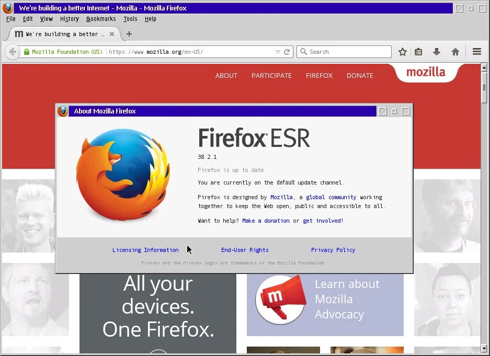
Task: Click the Firefox icon in About dialog titlebar
Action: pos(63,111)
